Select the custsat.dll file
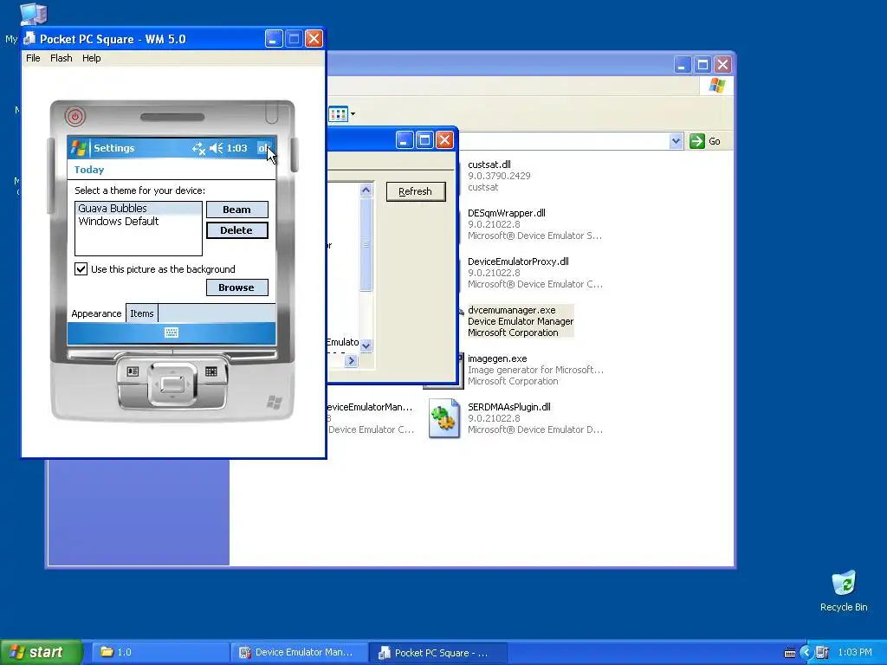The image size is (887, 665). coord(489,165)
